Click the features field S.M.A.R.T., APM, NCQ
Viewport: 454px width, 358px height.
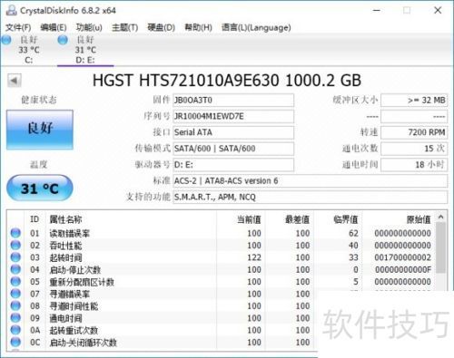(x=310, y=197)
